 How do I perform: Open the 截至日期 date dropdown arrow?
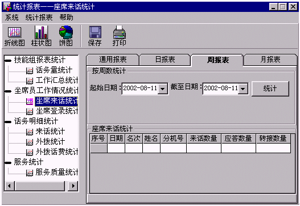(243, 89)
